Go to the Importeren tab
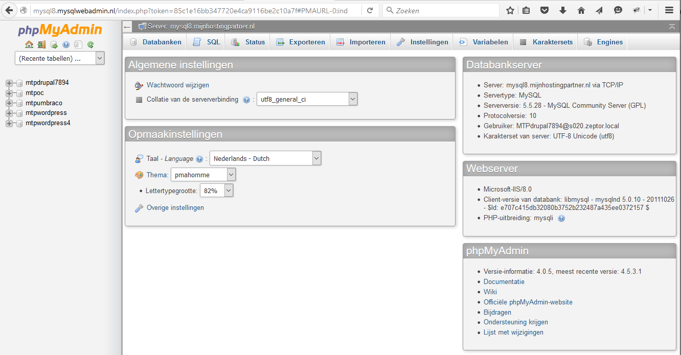Image resolution: width=681 pixels, height=355 pixels. point(360,42)
